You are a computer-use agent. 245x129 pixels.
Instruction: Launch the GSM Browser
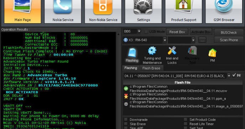(x=224, y=11)
